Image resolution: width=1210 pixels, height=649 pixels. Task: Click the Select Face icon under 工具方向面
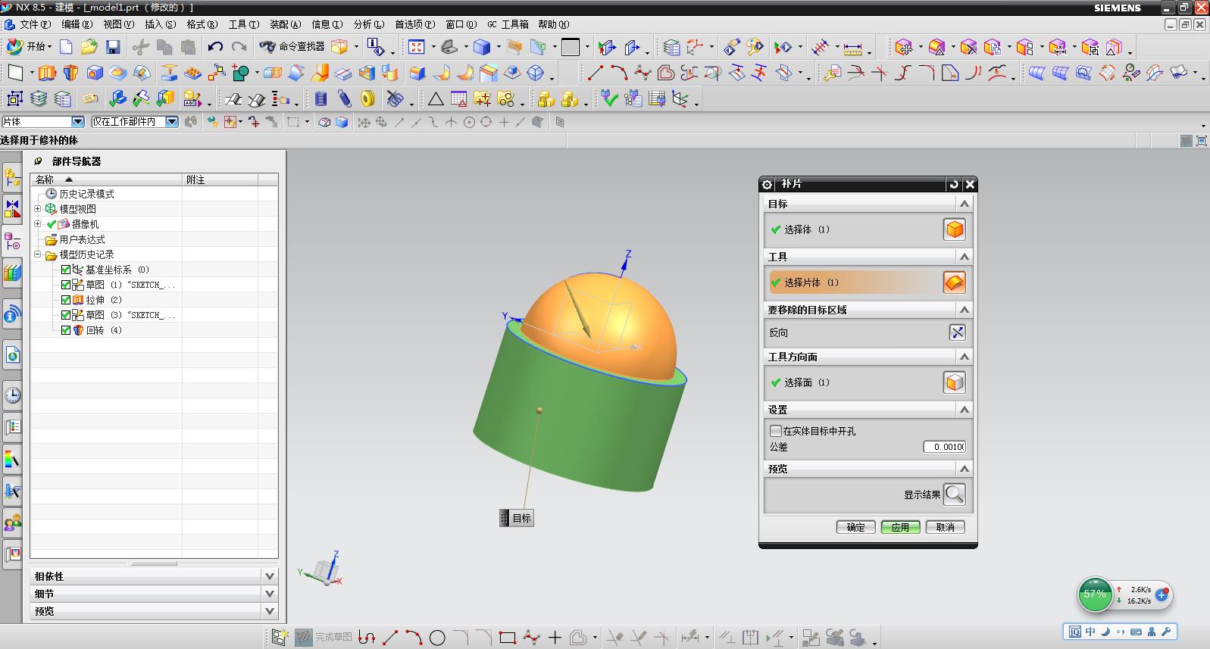coord(954,382)
